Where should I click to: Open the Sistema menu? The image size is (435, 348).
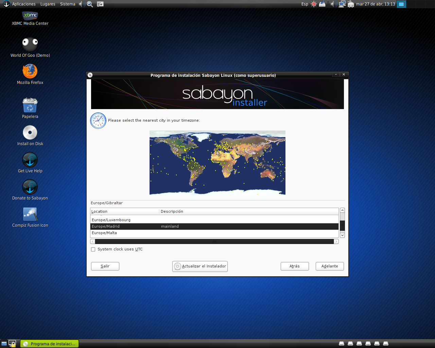pyautogui.click(x=68, y=4)
